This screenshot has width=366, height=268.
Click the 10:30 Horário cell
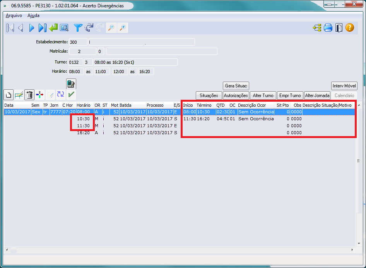point(83,119)
